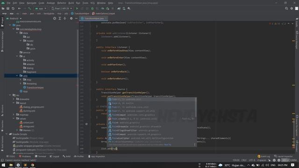Open the Android project view dropdown
Viewport: 299px width, 168px height.
pos(14,19)
